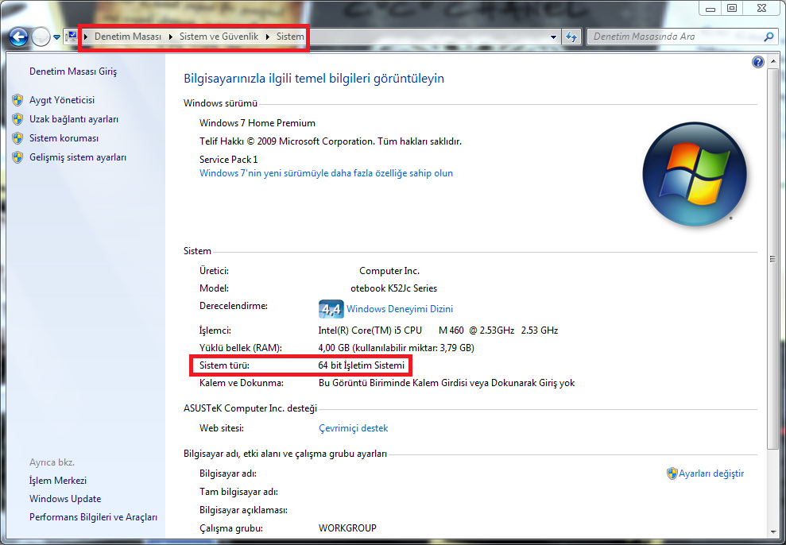Click the Refresh button beside address bar
Viewport: 786px width, 545px height.
571,37
